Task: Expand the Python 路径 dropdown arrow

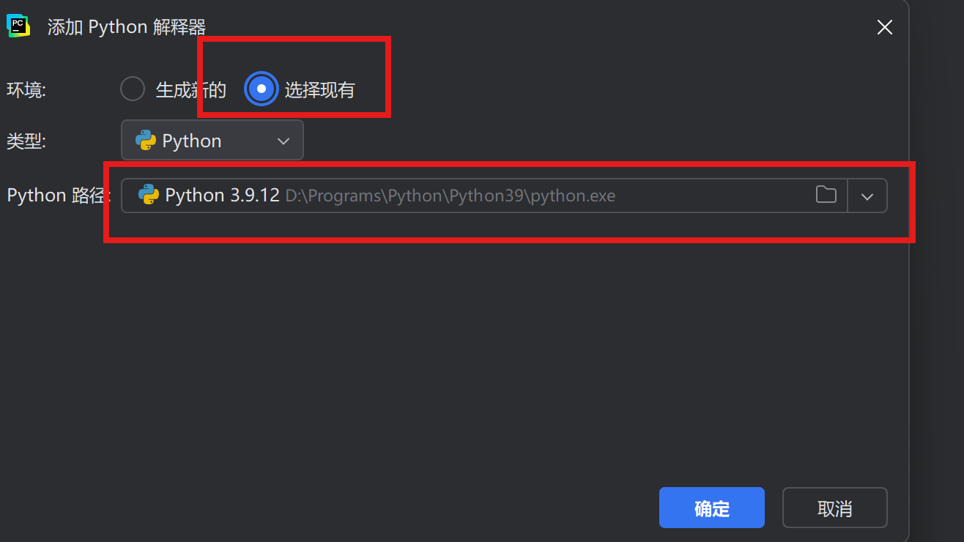Action: (x=867, y=196)
